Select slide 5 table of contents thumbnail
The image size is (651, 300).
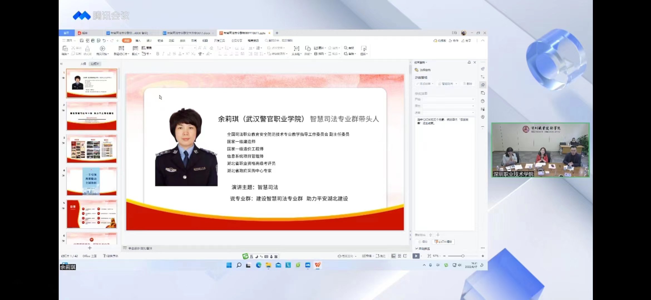coord(92,214)
